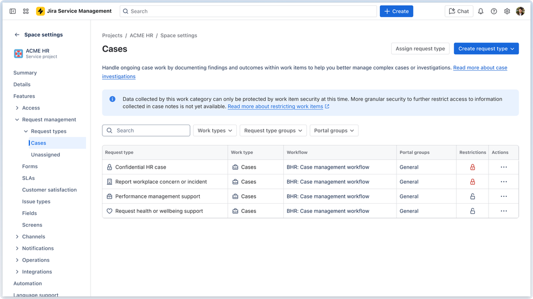Click the icon beside Performance management support
Image resolution: width=533 pixels, height=299 pixels.
coord(109,196)
